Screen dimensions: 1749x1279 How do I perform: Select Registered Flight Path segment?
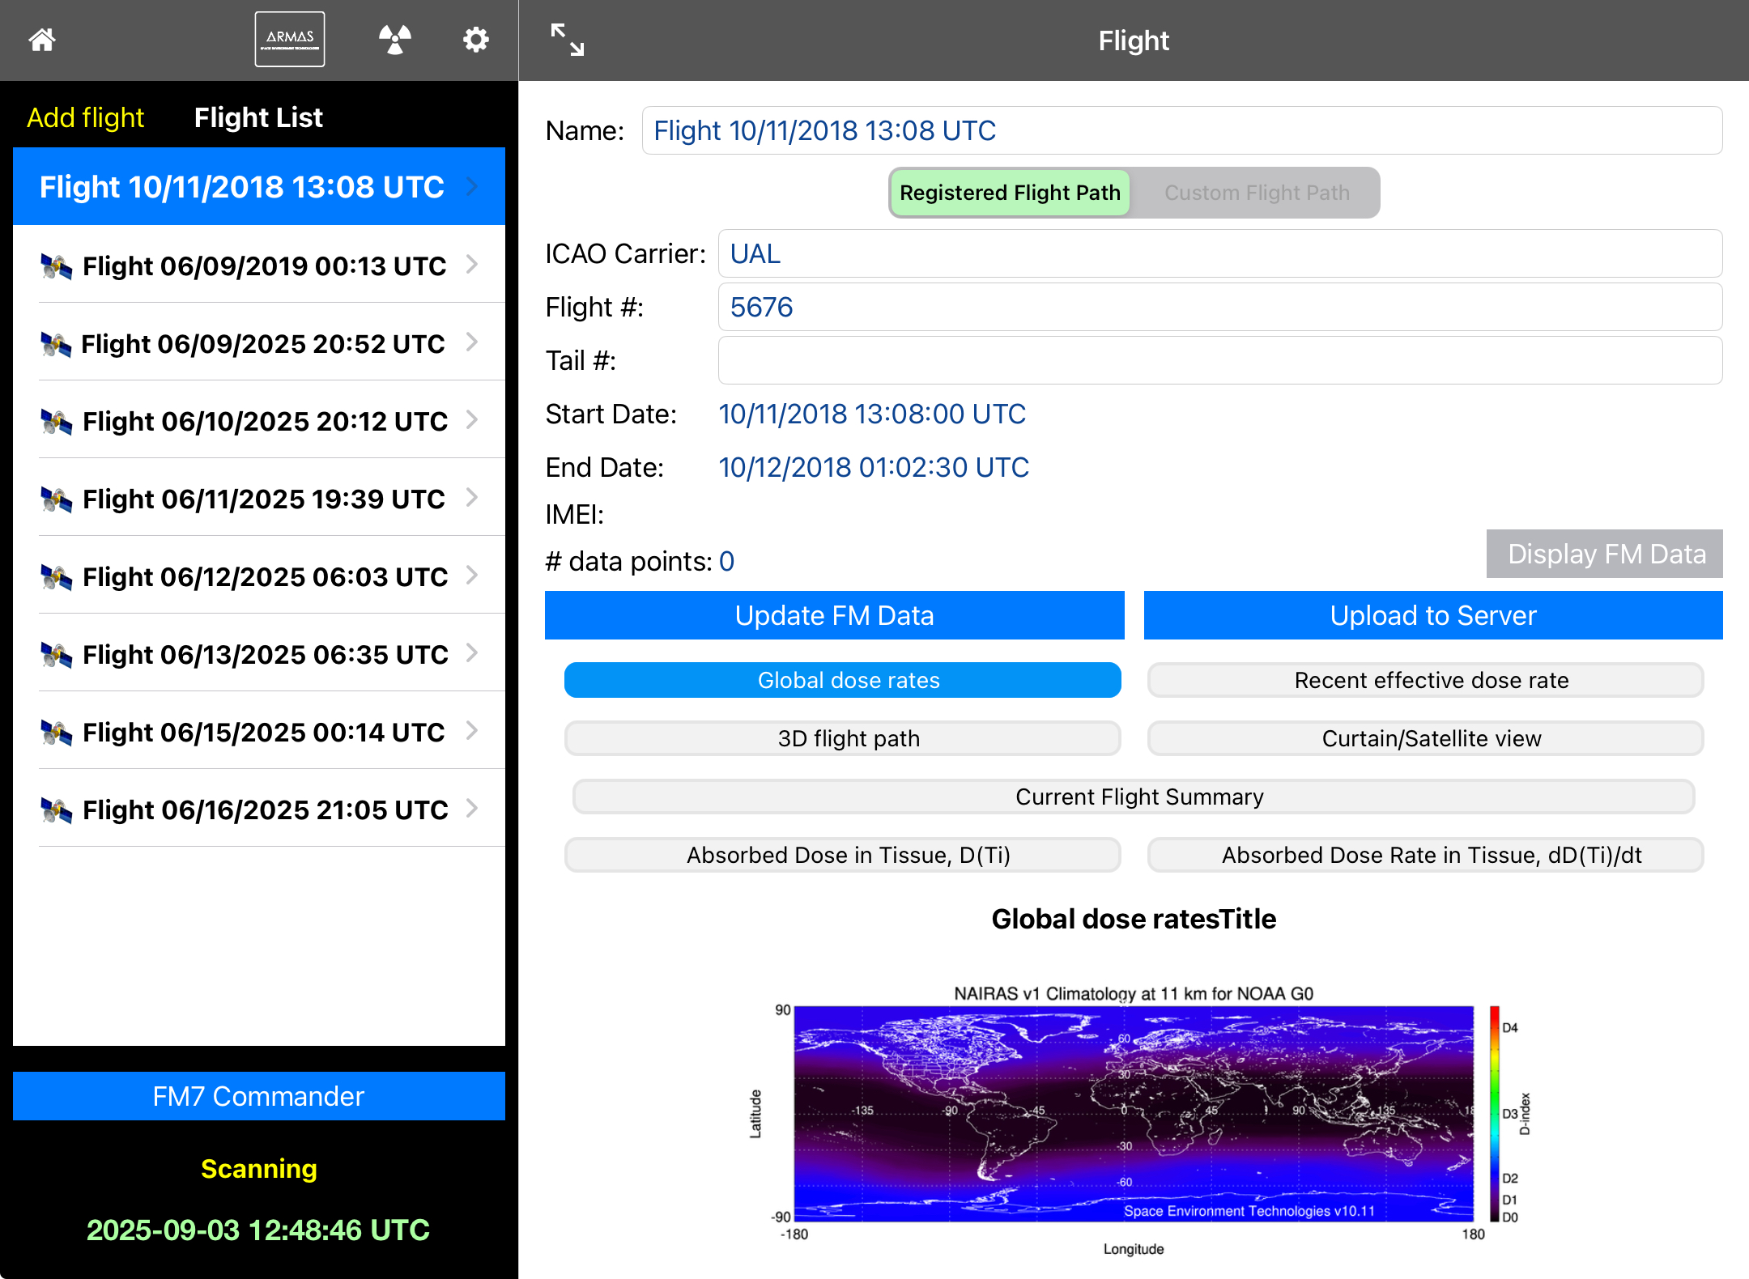click(x=1010, y=193)
